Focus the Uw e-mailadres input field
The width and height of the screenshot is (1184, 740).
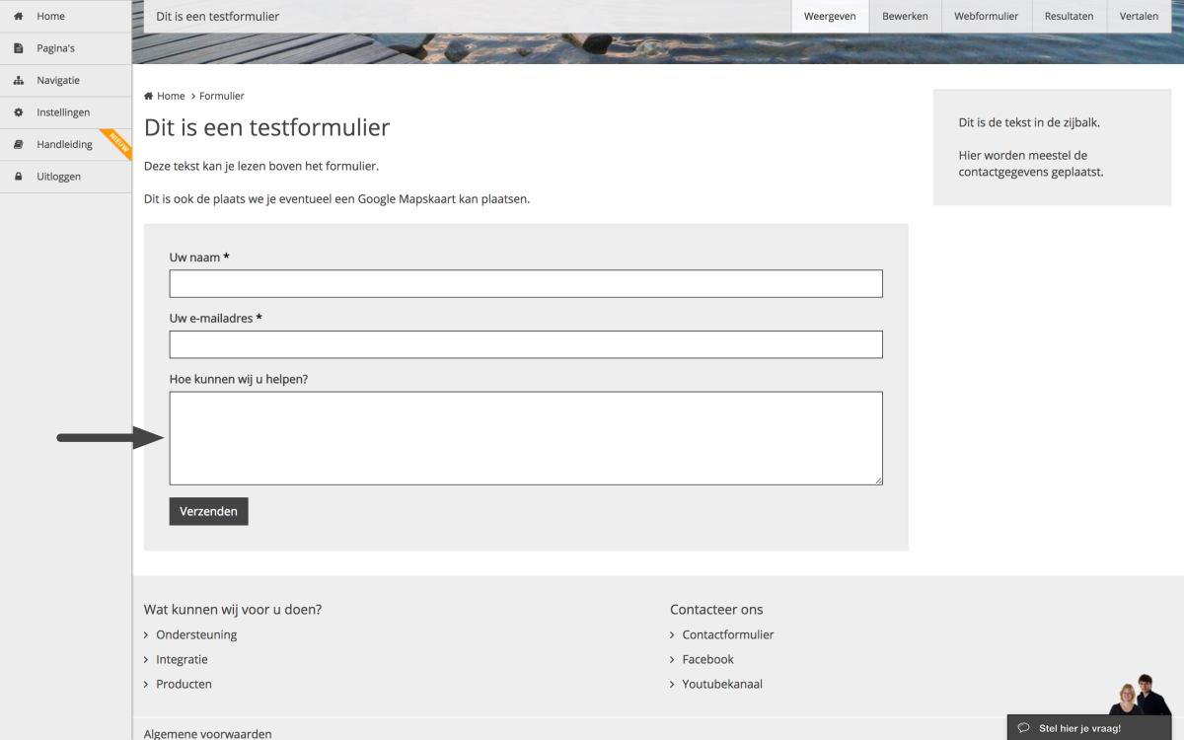tap(526, 344)
